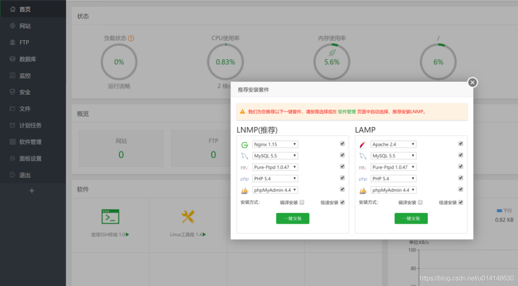The width and height of the screenshot is (518, 286).
Task: Open the 宝塔SSH终端 terminal icon
Action: click(110, 217)
